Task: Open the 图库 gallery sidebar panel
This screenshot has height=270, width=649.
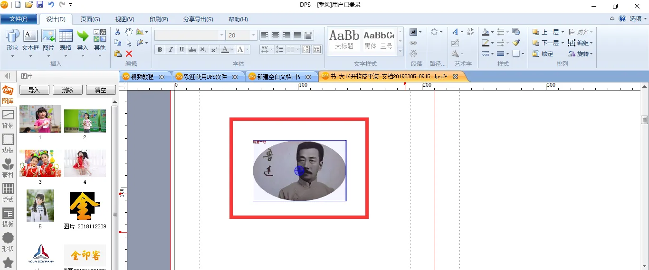Action: [8, 94]
